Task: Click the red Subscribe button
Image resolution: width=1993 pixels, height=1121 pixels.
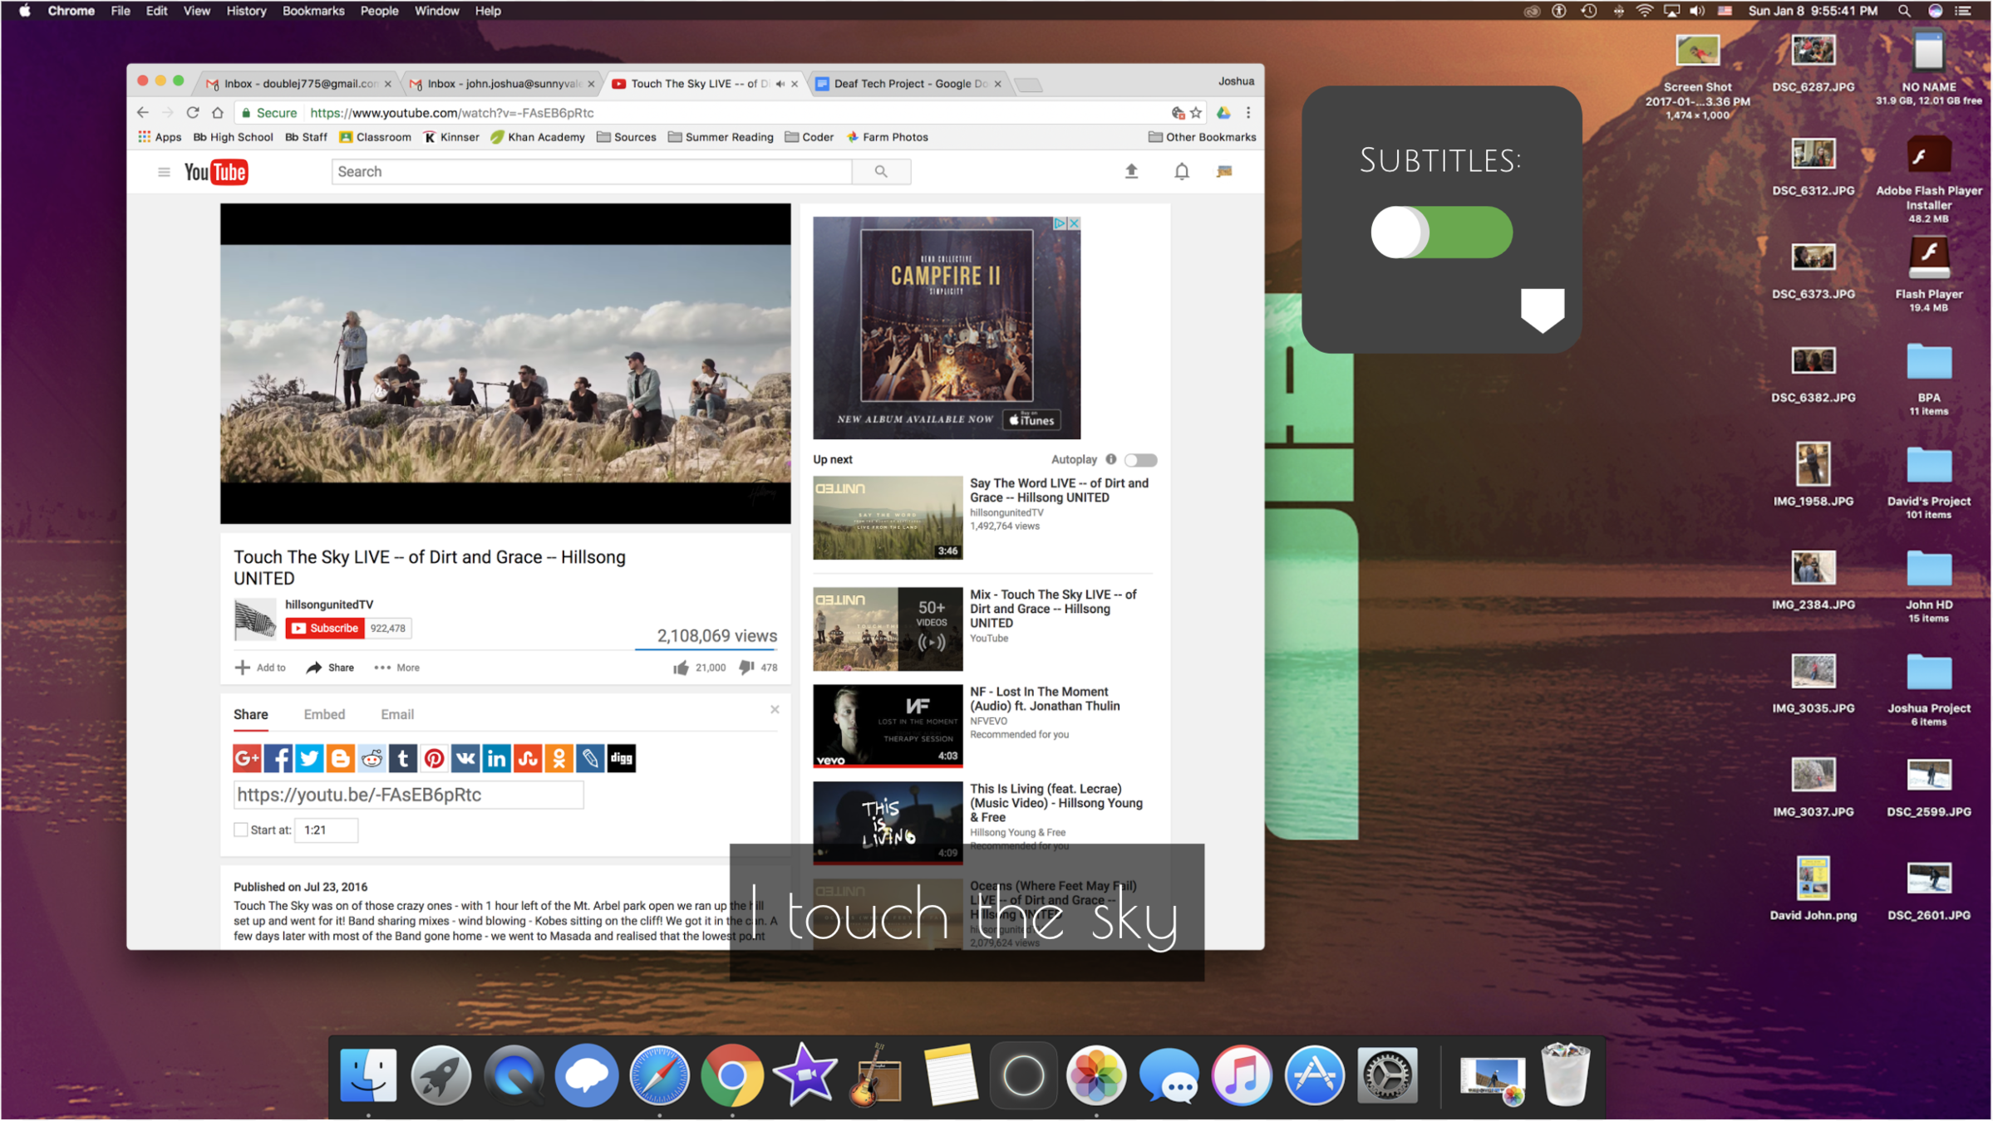Action: point(325,628)
